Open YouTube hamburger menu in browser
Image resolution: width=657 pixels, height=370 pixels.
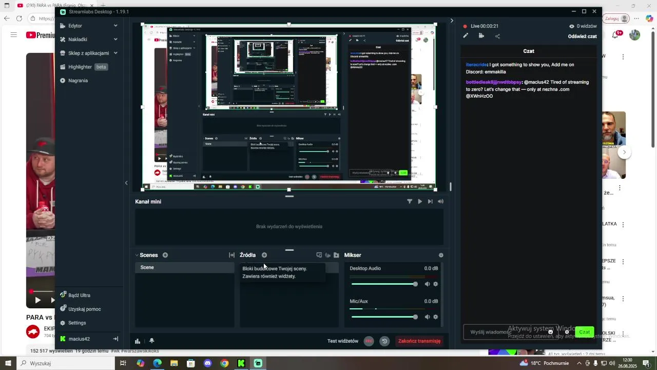click(14, 35)
